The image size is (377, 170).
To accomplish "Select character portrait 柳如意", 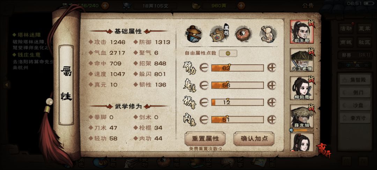I will (302, 88).
